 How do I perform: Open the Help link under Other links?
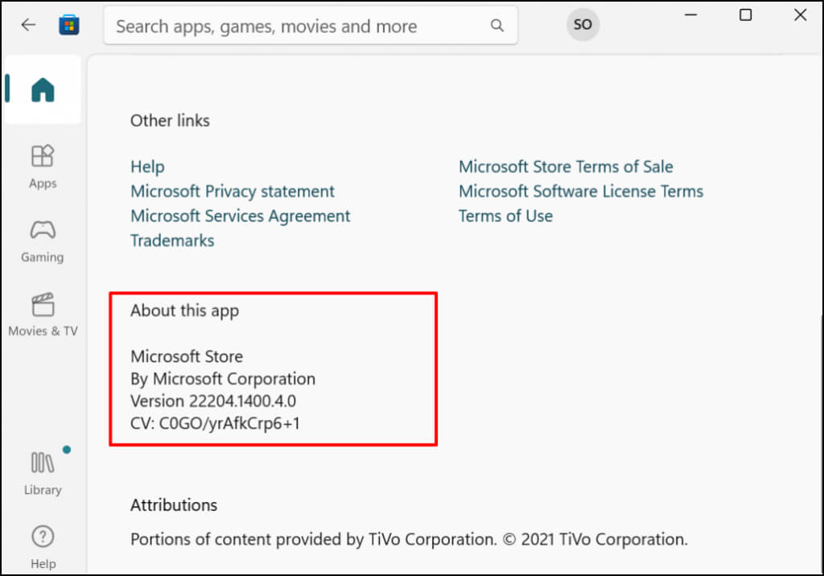coord(147,167)
